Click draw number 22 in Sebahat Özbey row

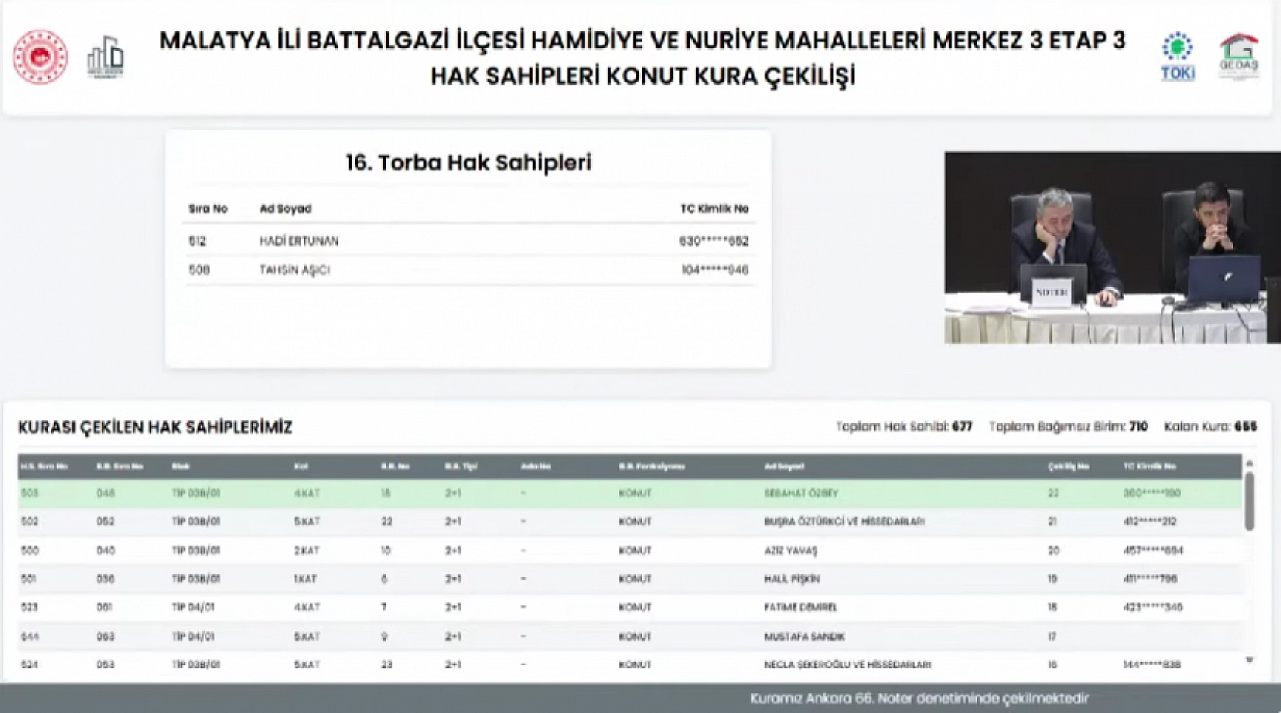(1053, 493)
